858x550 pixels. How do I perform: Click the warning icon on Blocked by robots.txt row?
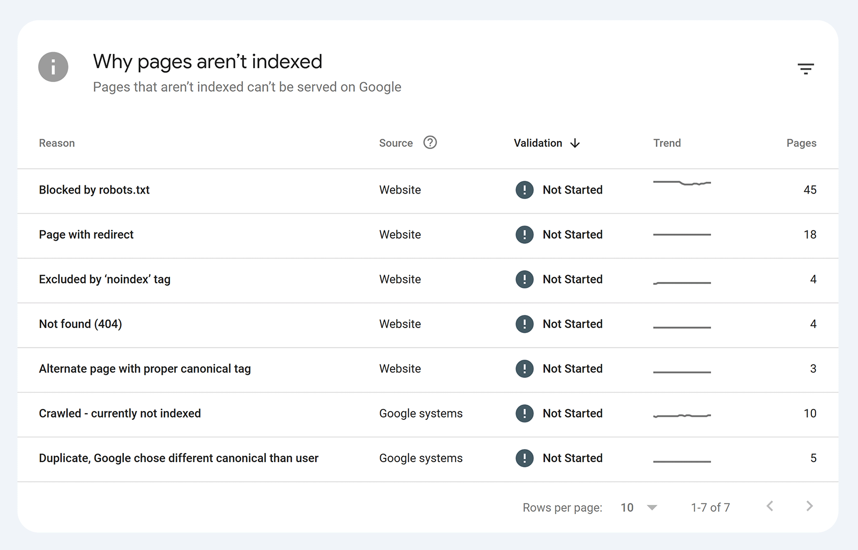(524, 190)
